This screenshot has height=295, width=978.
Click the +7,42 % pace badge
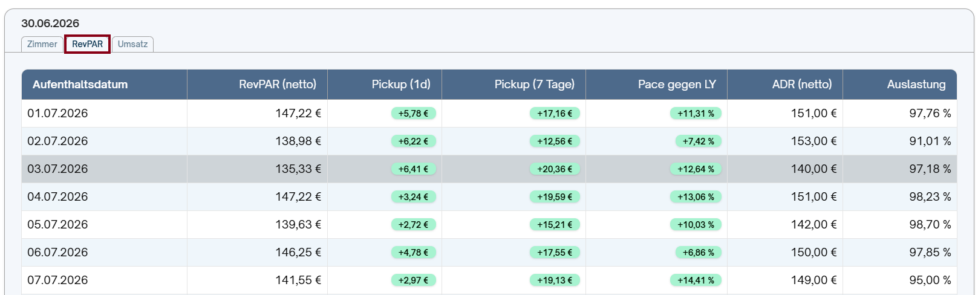pos(698,141)
